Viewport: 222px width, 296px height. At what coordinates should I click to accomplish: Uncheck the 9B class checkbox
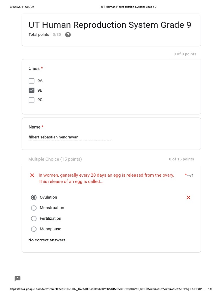pos(32,90)
